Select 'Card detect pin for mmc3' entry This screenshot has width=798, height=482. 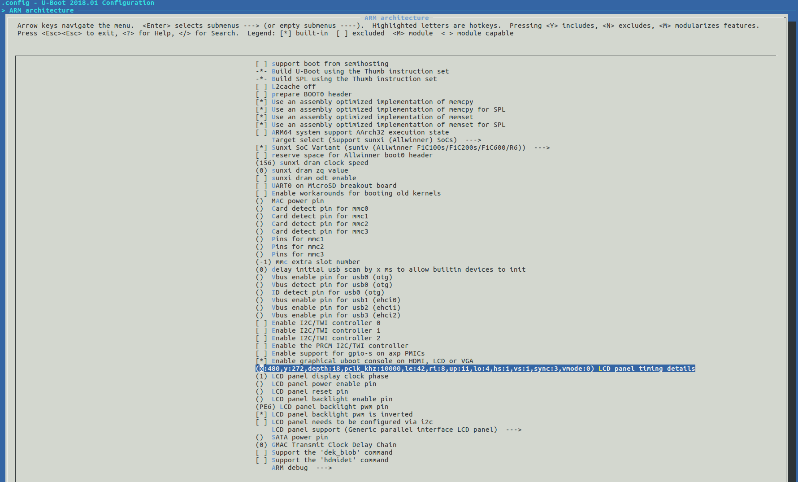tap(312, 231)
